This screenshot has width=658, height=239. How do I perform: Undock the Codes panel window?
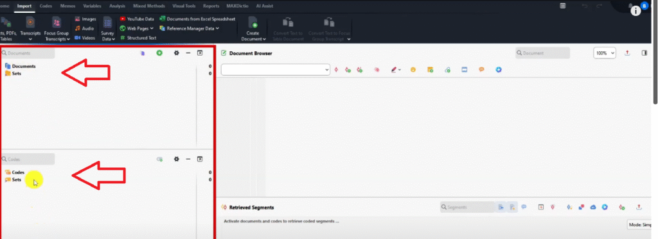pos(200,159)
